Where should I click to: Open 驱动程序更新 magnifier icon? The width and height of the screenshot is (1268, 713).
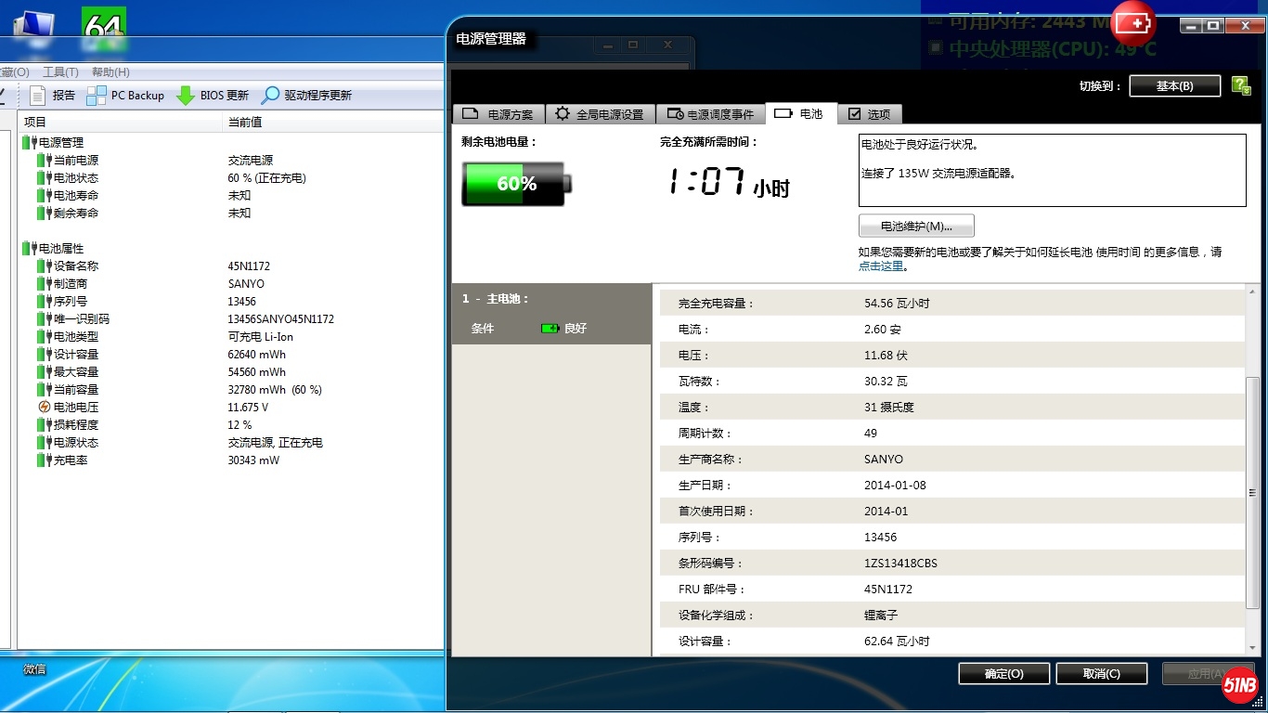(x=270, y=95)
